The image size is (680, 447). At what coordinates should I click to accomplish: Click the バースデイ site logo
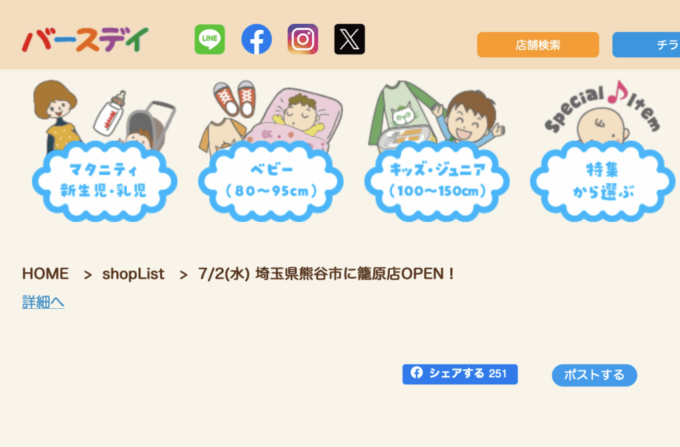86,40
